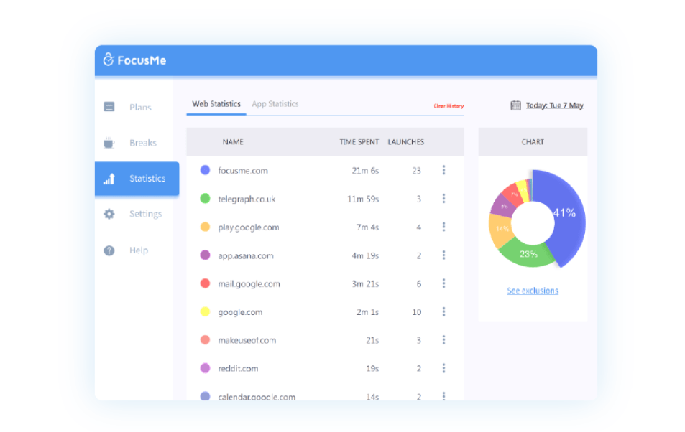Go to Breaks in the sidebar
Viewport: 685px width, 432px height.
coord(143,143)
